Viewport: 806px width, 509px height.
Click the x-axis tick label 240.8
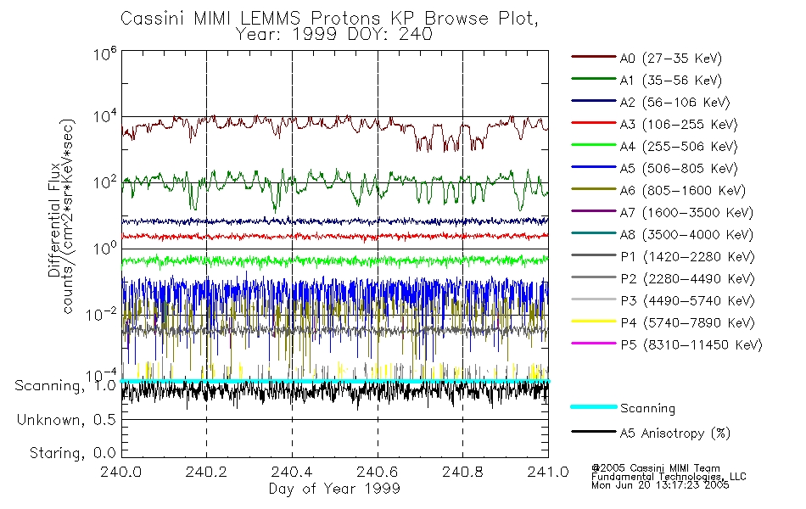pos(462,472)
